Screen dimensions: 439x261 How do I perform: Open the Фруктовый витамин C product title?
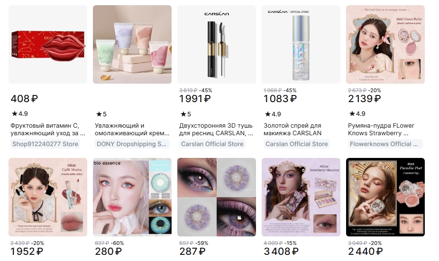pyautogui.click(x=48, y=129)
